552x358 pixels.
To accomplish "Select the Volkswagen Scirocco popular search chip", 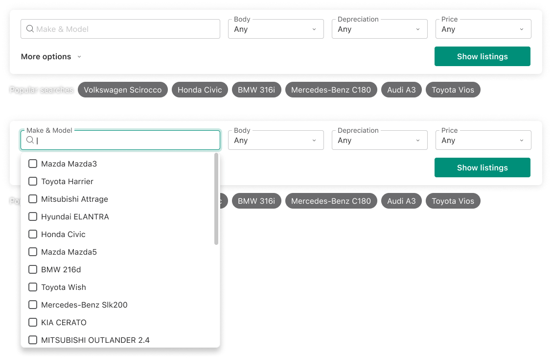I will coord(122,90).
